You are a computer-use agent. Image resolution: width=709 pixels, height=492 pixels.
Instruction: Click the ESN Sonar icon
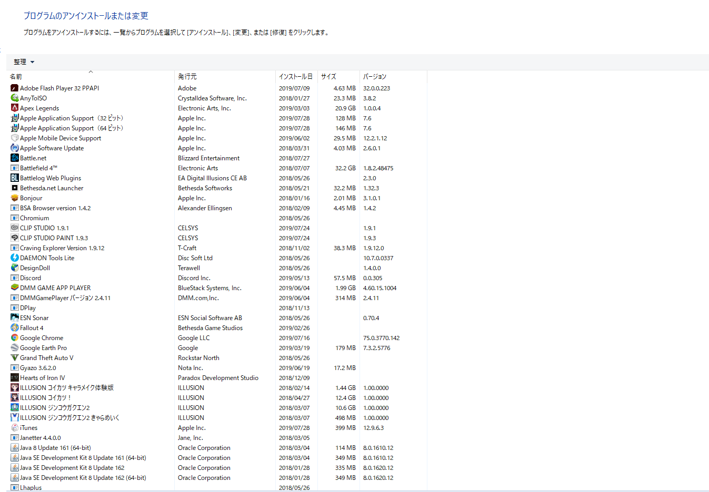[15, 318]
